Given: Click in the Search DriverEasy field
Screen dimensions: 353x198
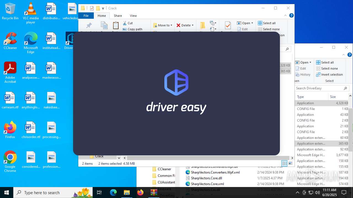Looking at the screenshot, I should pyautogui.click(x=322, y=88).
